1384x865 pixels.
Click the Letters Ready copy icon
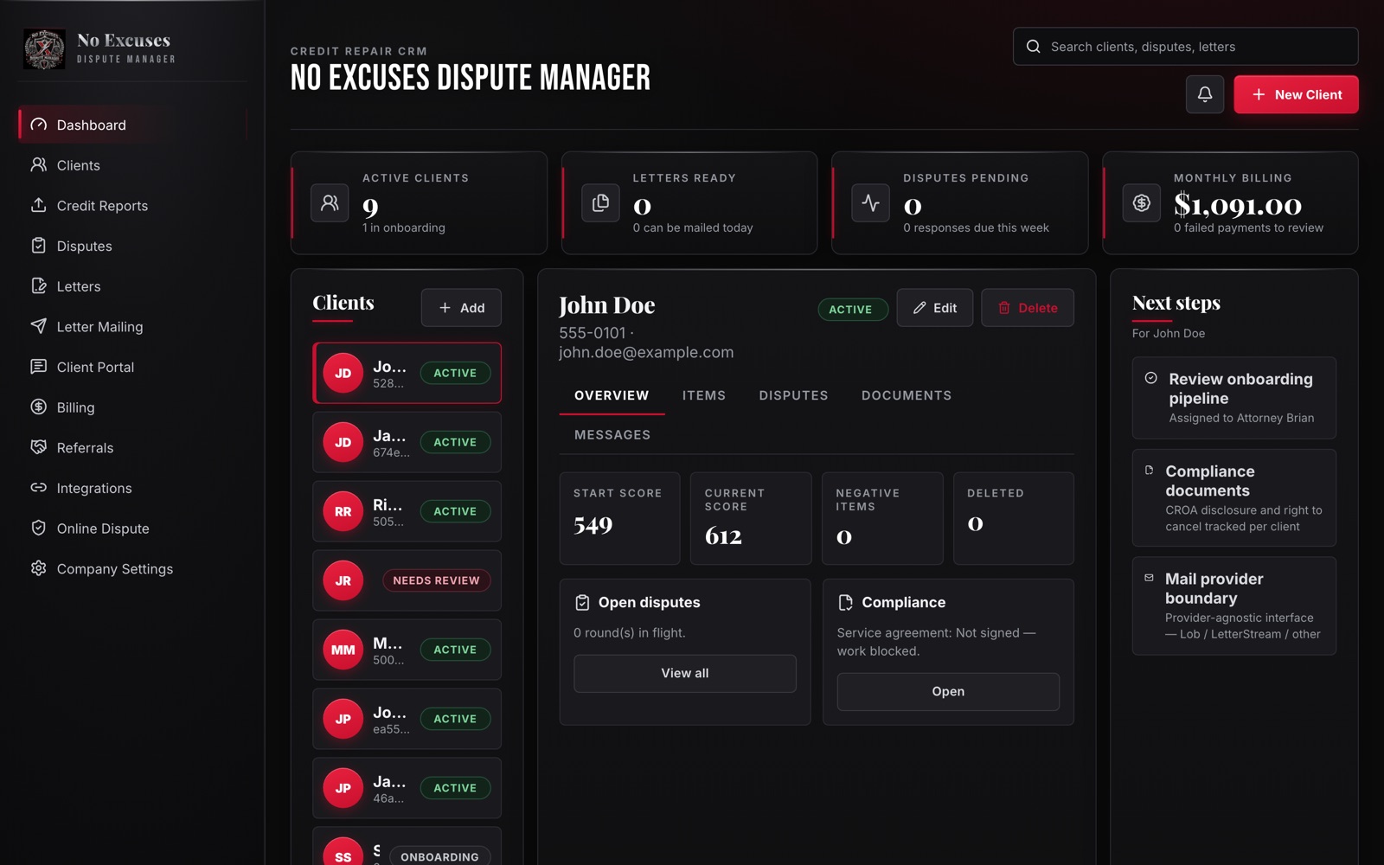(600, 203)
